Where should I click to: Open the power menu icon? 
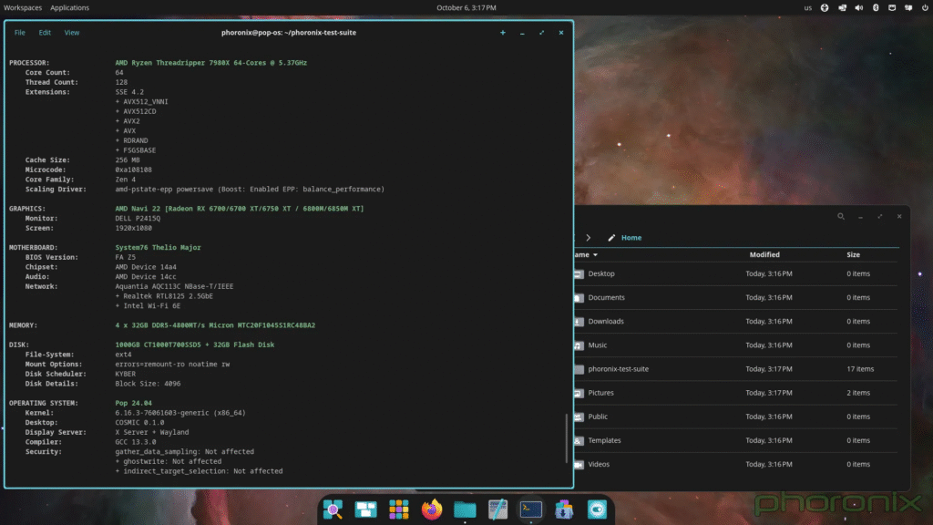click(920, 8)
